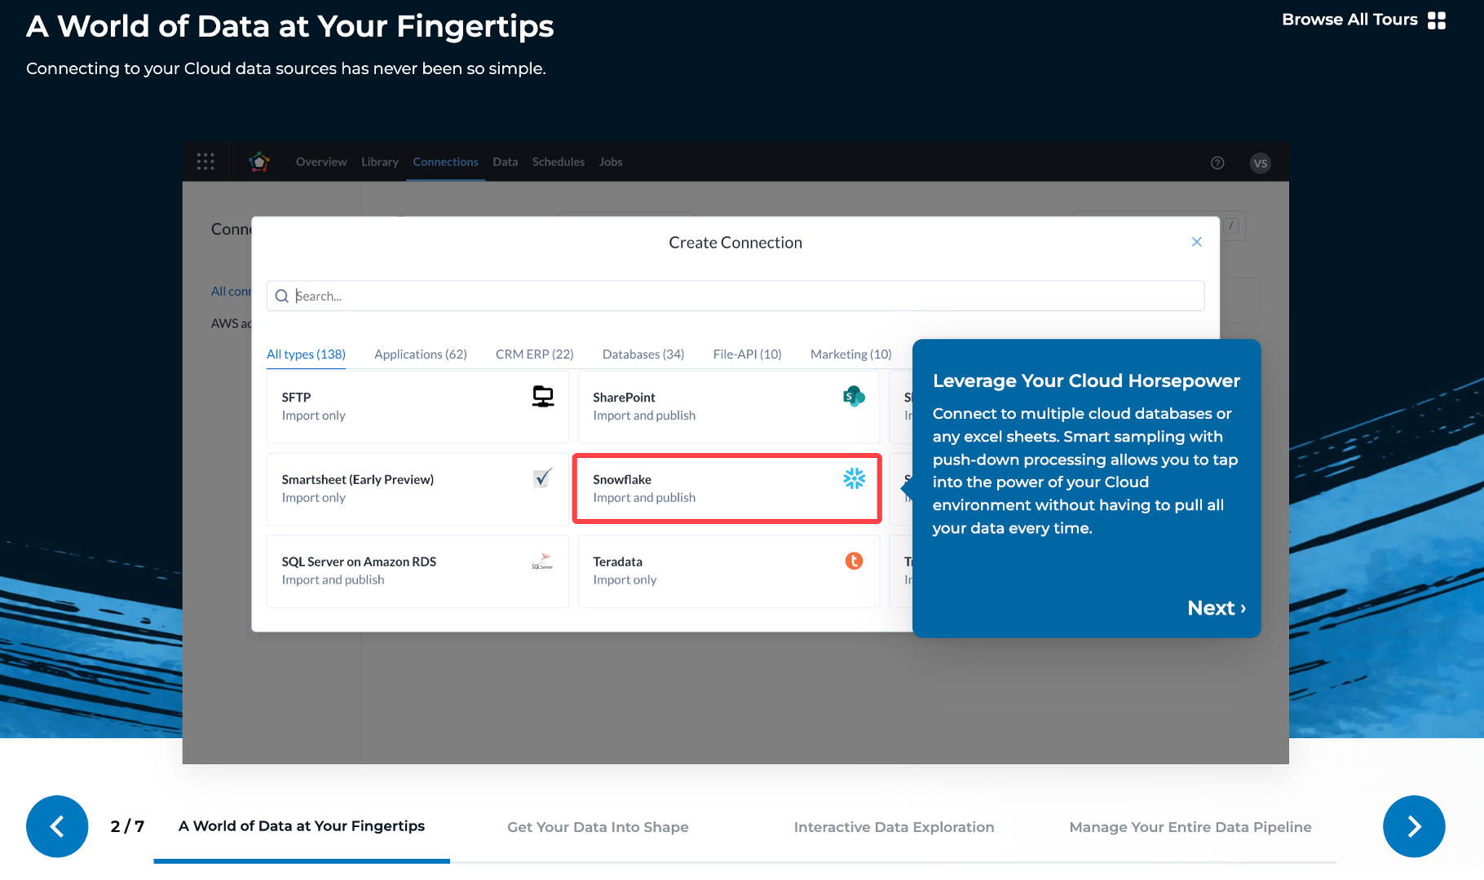
Task: Click the SQL Server on Amazon RDS icon
Action: click(x=541, y=561)
